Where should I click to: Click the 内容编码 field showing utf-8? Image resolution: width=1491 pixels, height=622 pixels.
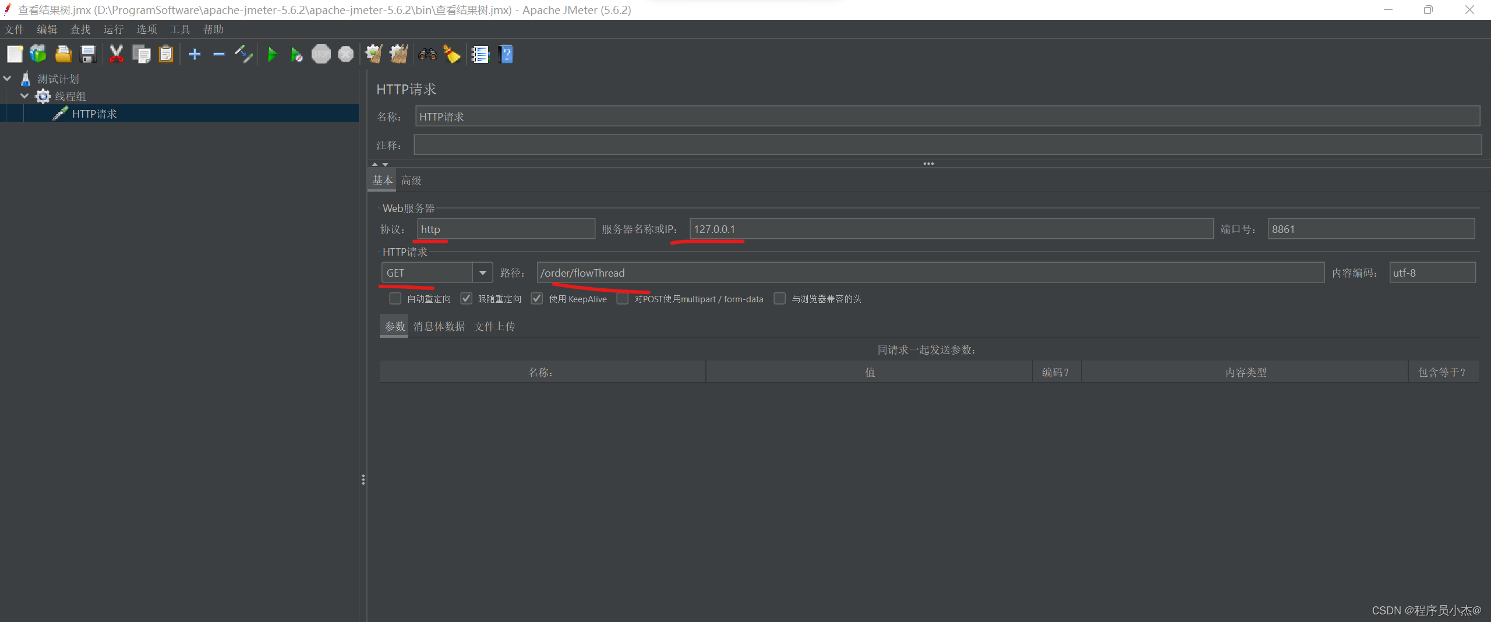1433,273
